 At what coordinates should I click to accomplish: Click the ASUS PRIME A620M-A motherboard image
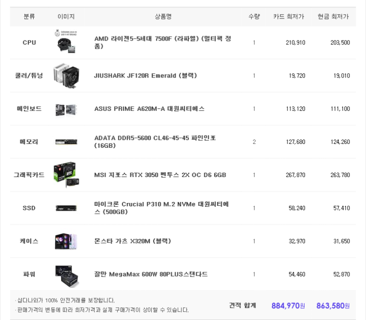[66, 109]
